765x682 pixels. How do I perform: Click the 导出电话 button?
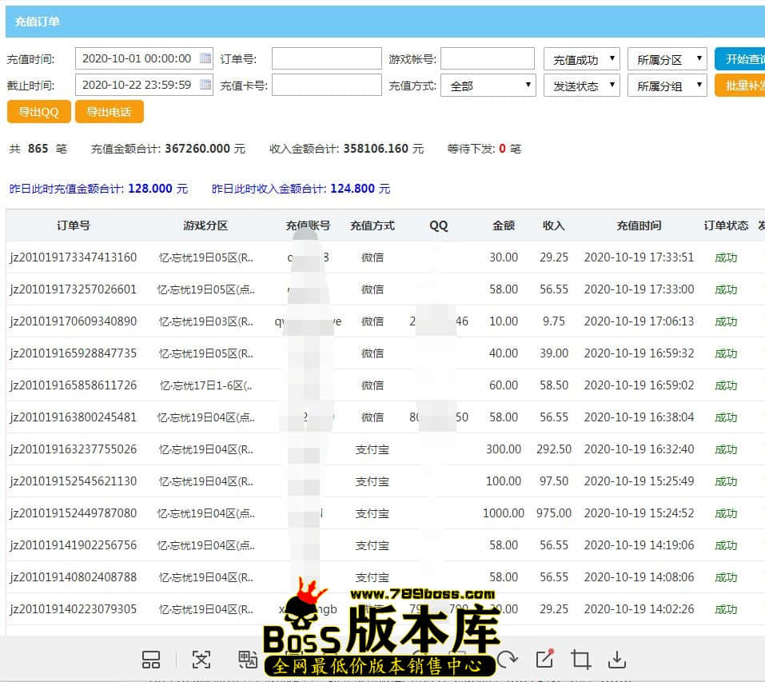click(x=109, y=112)
